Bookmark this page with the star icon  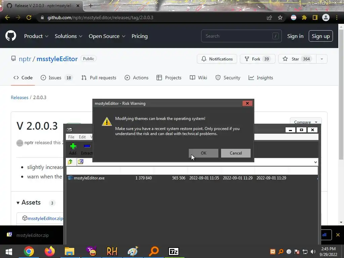point(280,17)
